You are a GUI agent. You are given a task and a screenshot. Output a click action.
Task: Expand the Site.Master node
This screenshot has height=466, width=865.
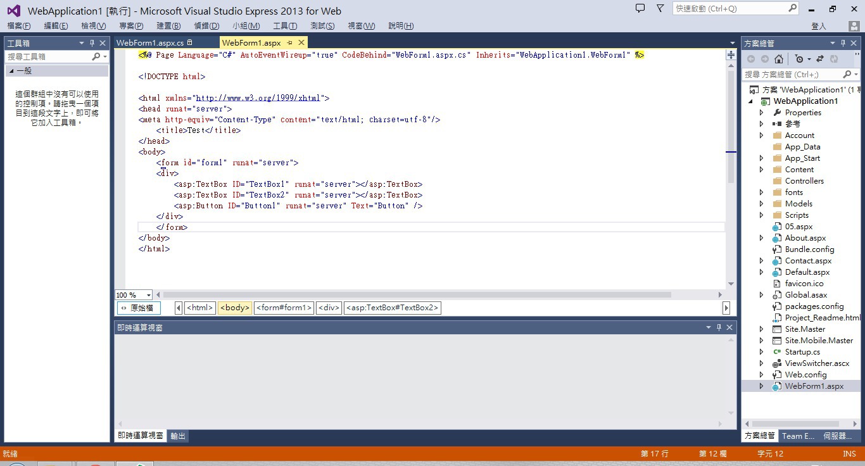click(762, 329)
